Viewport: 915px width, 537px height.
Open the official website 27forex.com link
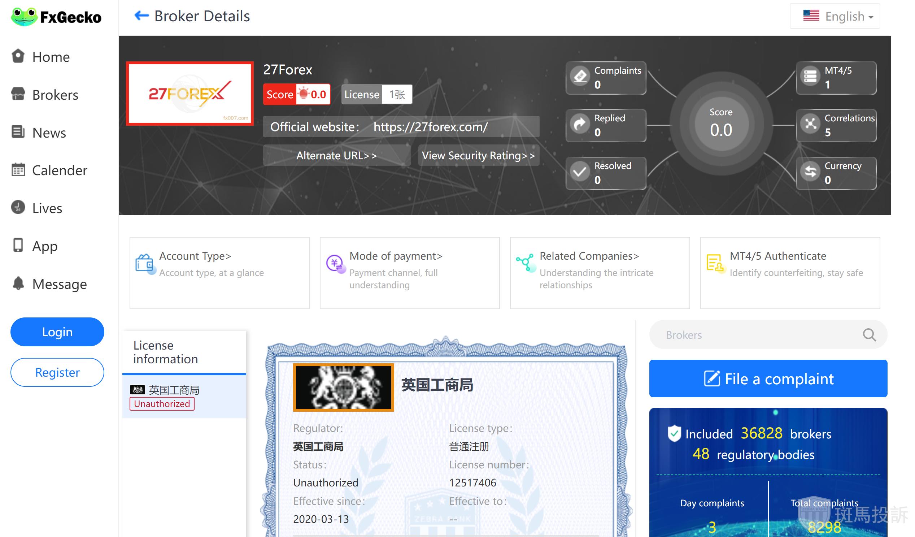click(430, 127)
